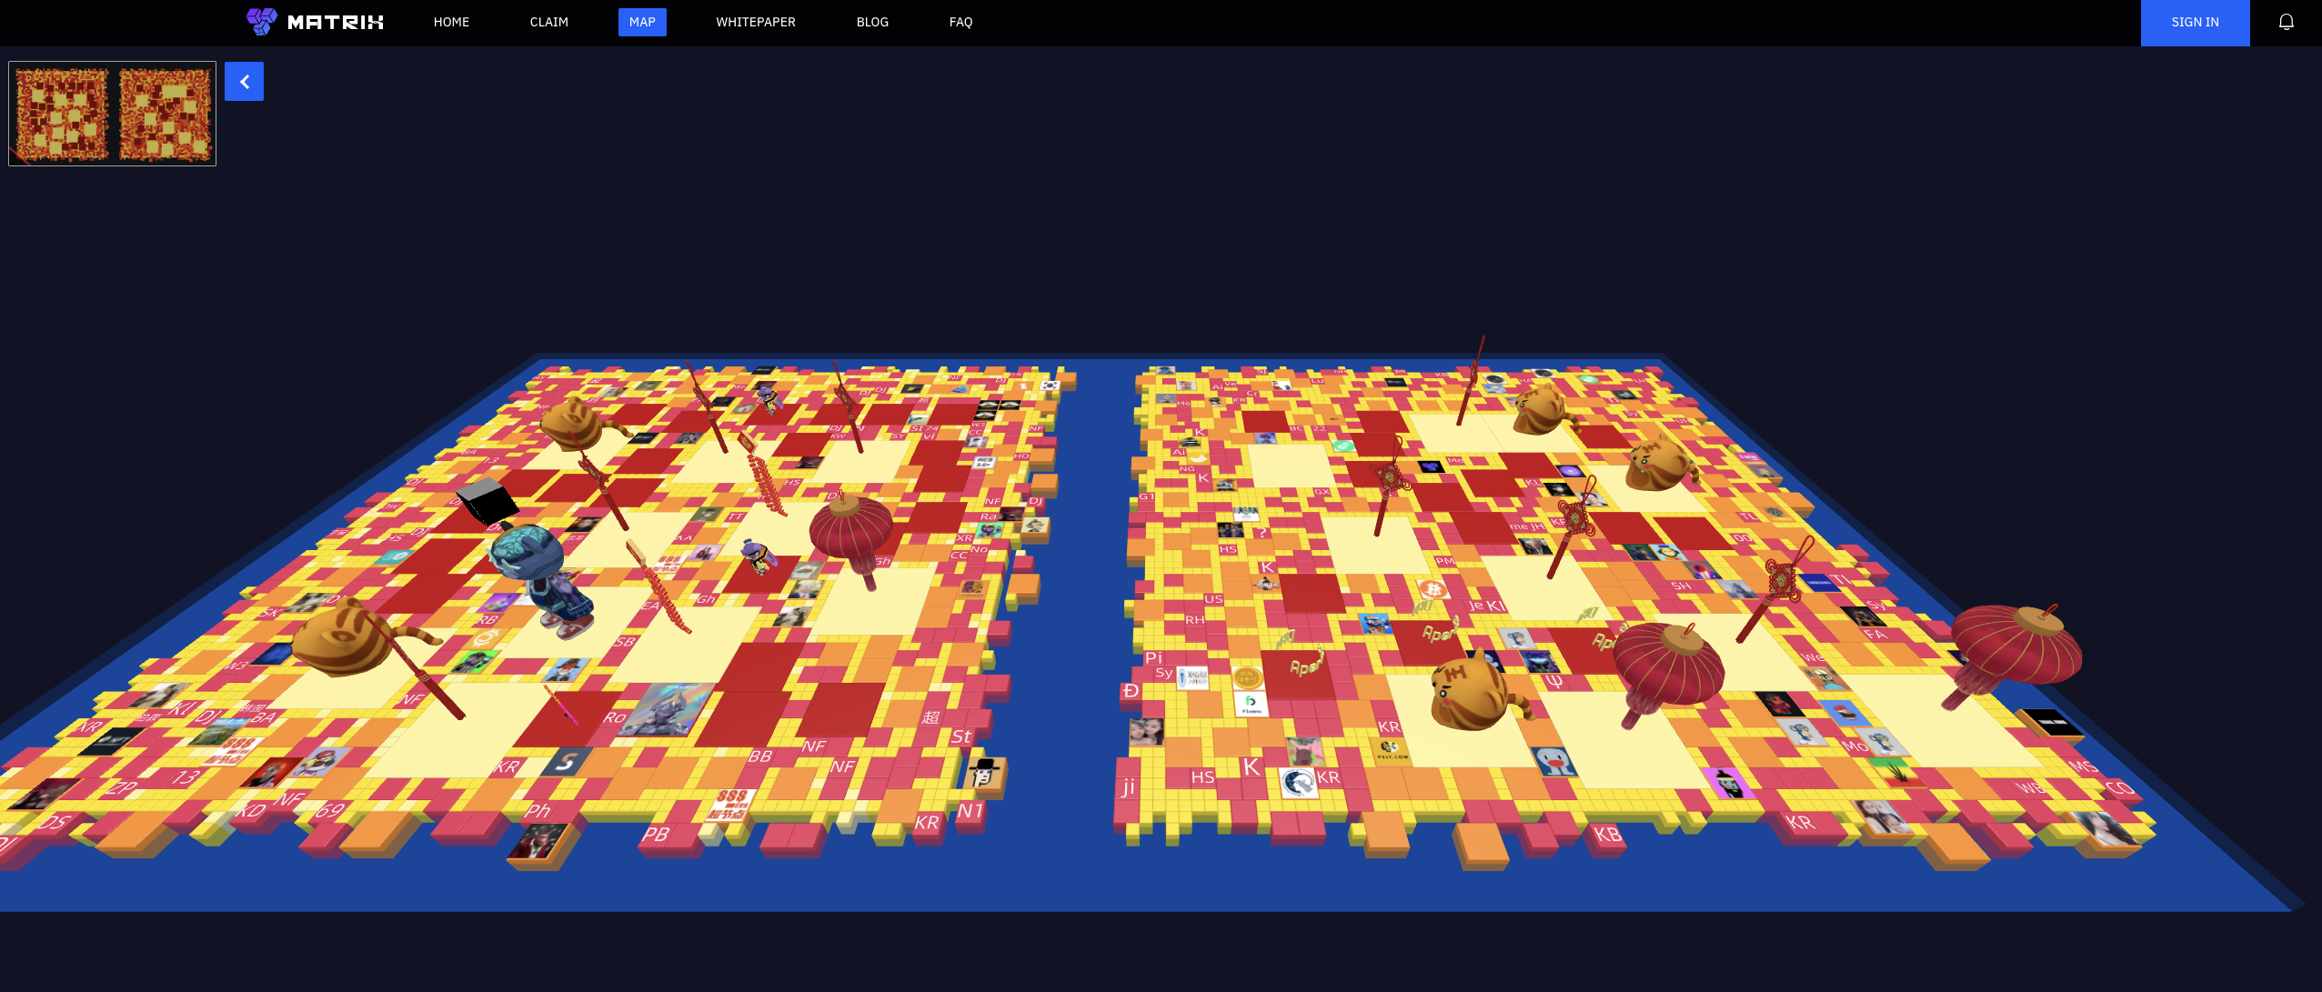Go to the CLAIM page
This screenshot has width=2322, height=992.
(x=548, y=22)
